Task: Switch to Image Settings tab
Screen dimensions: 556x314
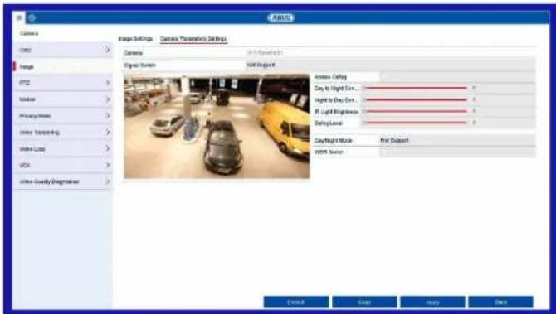Action: (135, 39)
